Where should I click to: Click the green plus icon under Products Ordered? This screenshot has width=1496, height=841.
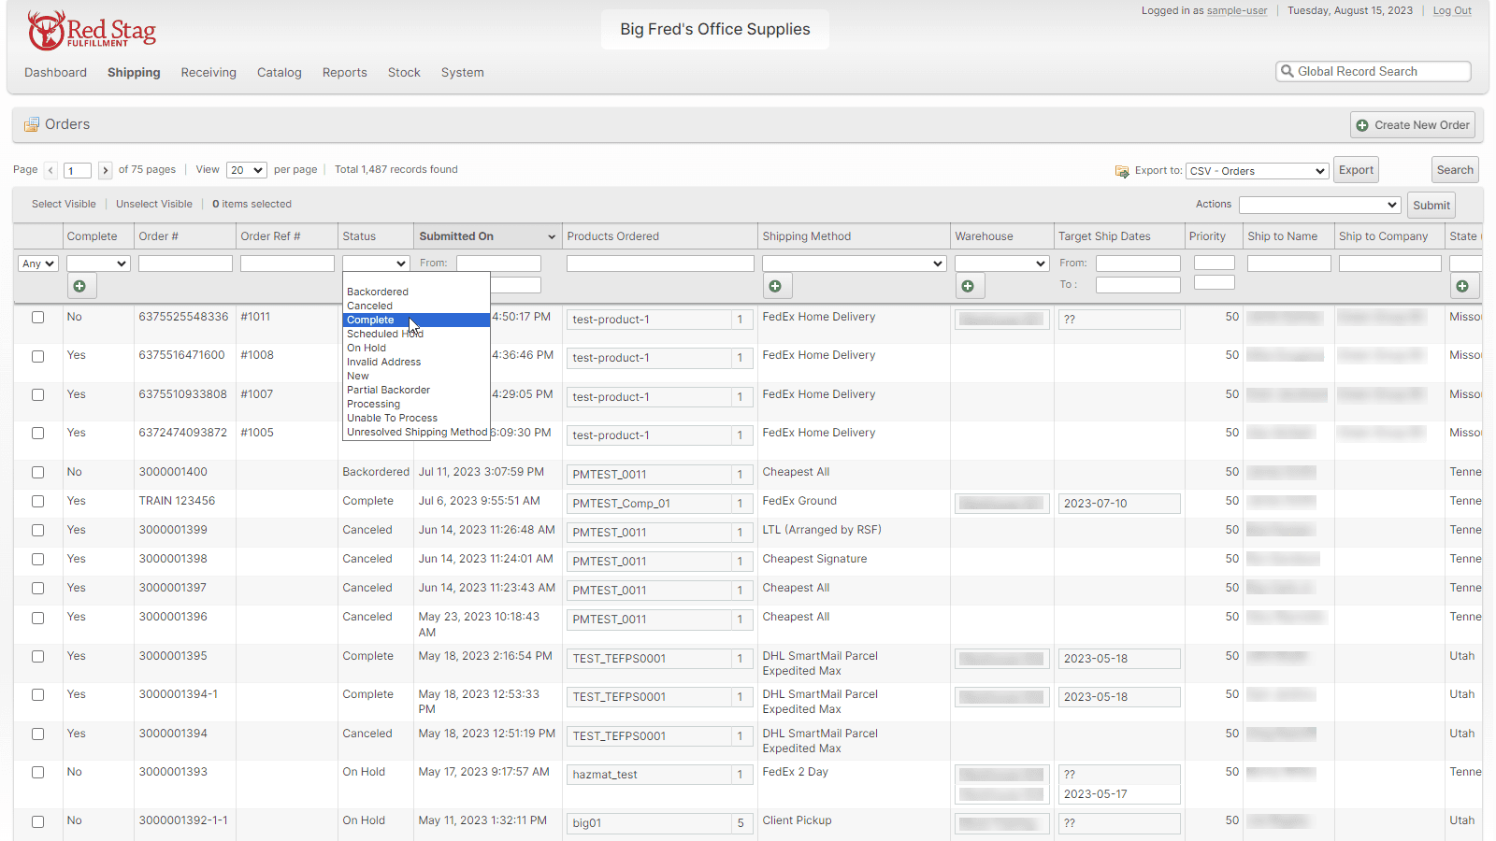click(777, 286)
